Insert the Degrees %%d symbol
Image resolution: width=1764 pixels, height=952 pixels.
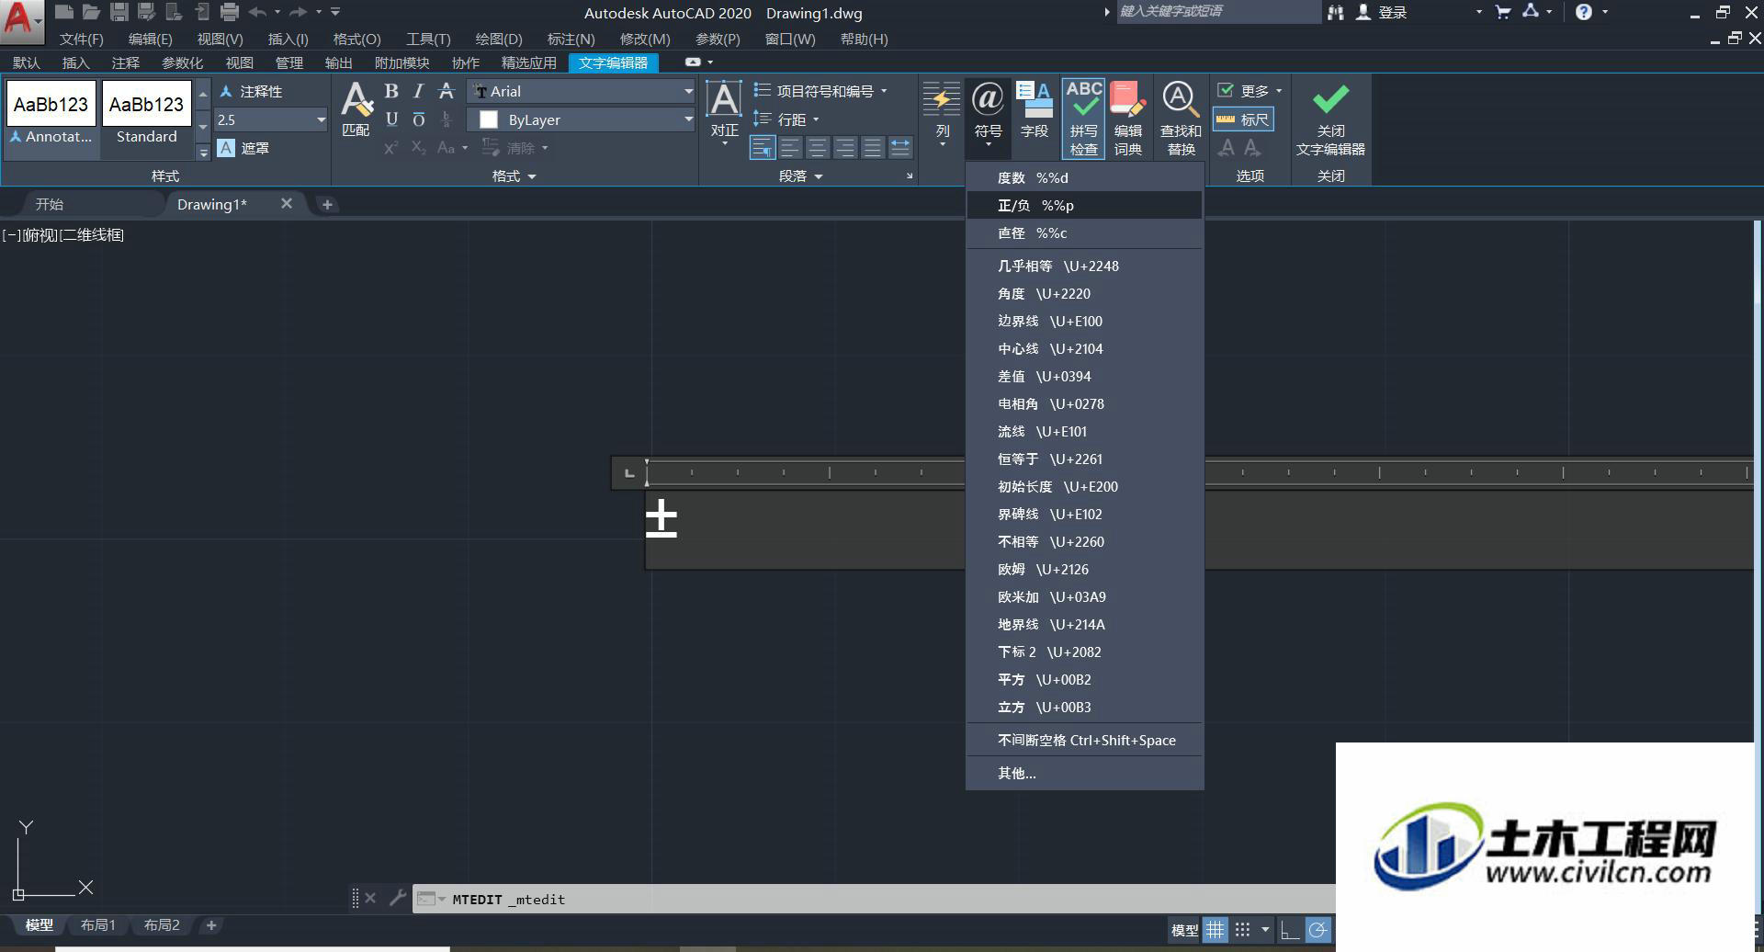click(1084, 177)
